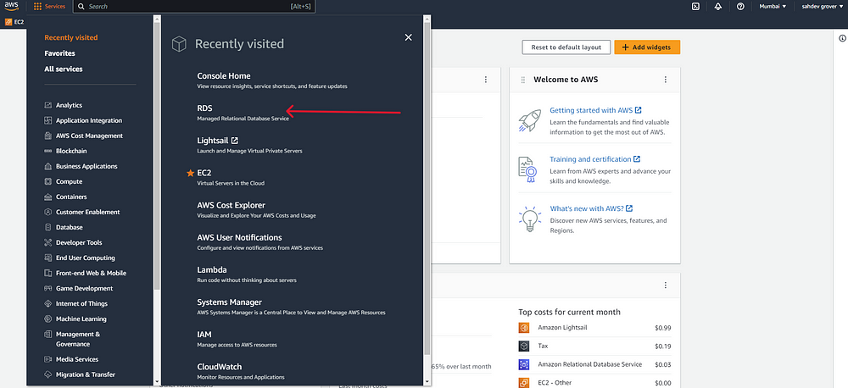Open the options menu of widget left of Welcome
The image size is (848, 388).
486,80
